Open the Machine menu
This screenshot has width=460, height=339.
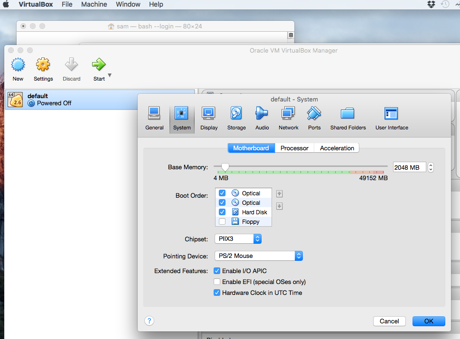point(94,4)
